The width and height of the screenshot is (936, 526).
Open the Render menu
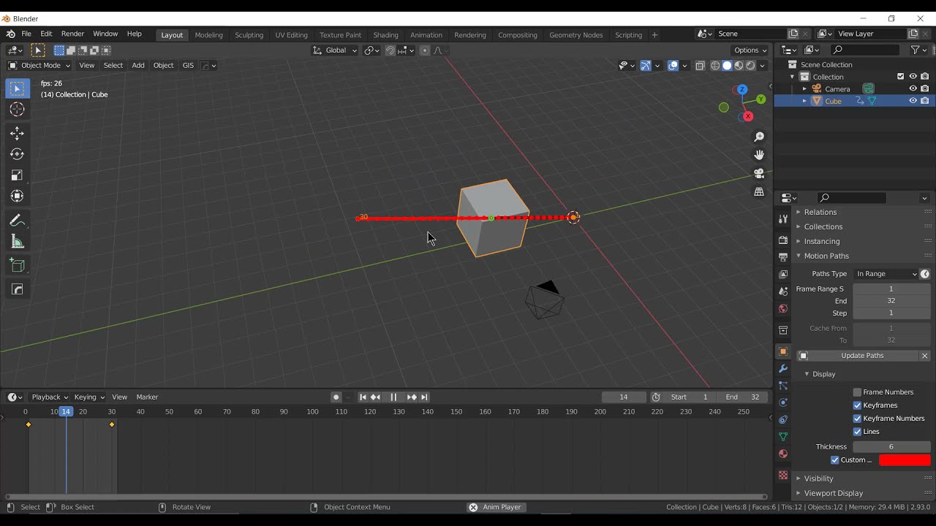pos(72,34)
